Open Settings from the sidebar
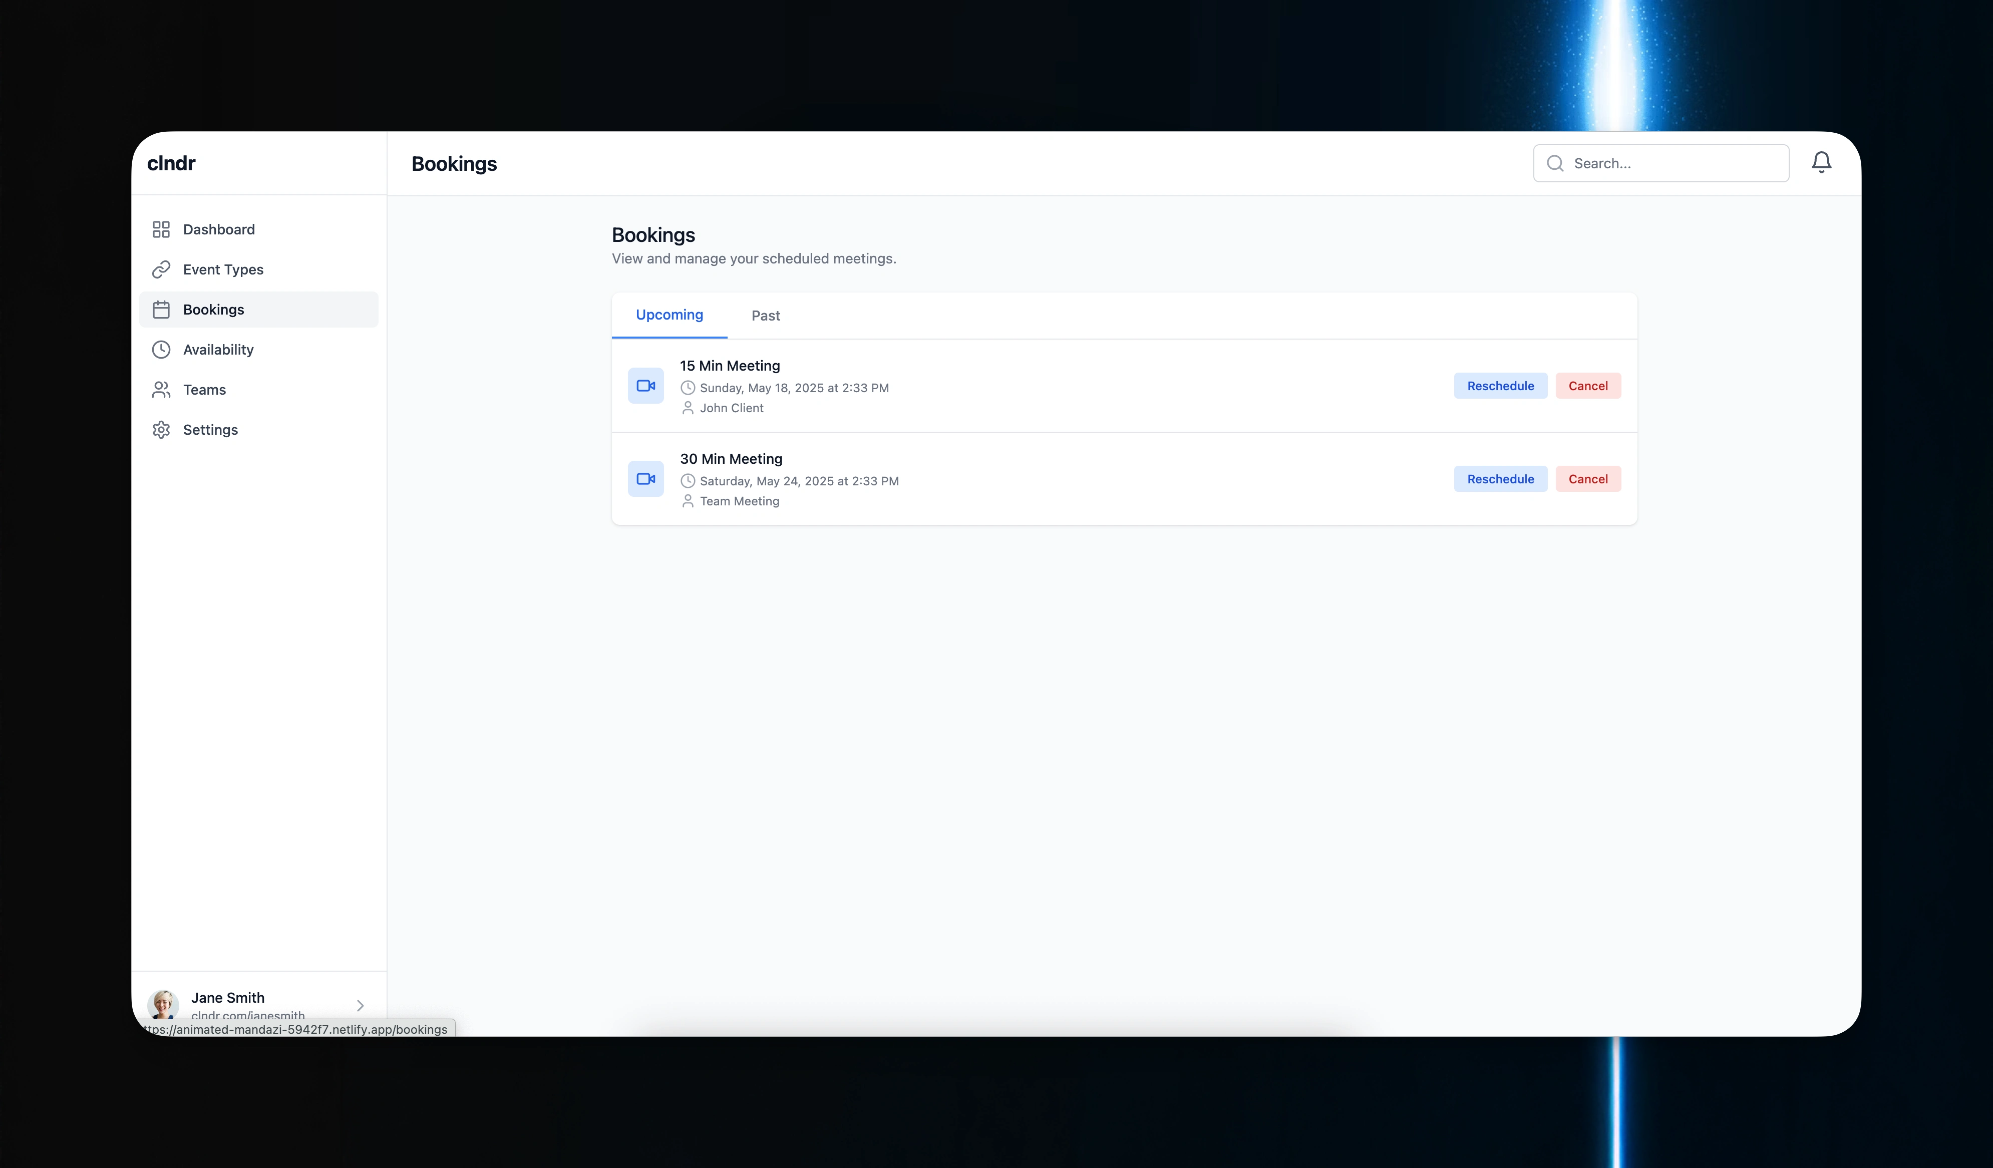The image size is (1993, 1168). tap(258, 429)
